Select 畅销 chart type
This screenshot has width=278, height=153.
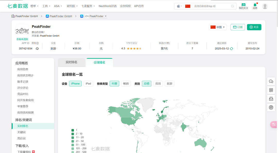coord(126,84)
